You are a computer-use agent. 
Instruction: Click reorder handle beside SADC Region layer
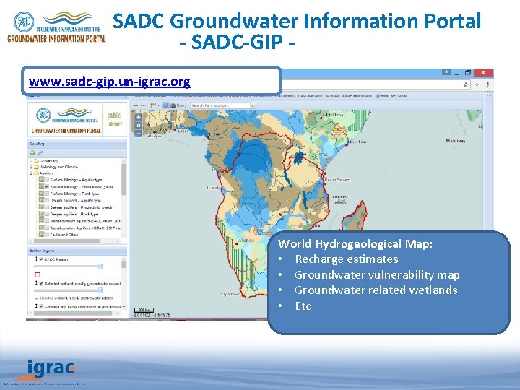click(x=36, y=259)
